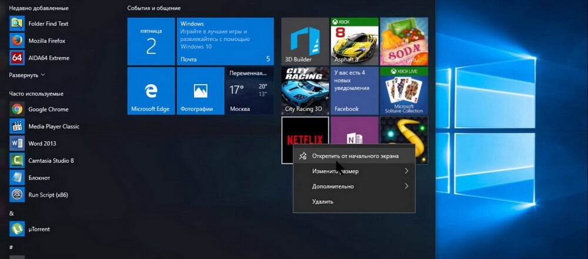Open Блокнот notepad icon
Image resolution: width=588 pixels, height=259 pixels.
click(x=17, y=178)
